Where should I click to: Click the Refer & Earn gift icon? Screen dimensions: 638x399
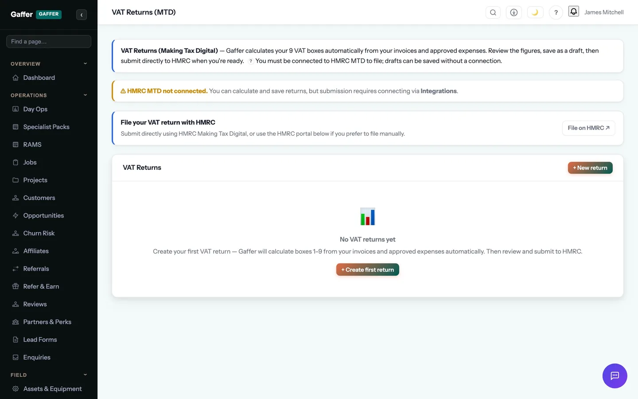tap(16, 286)
